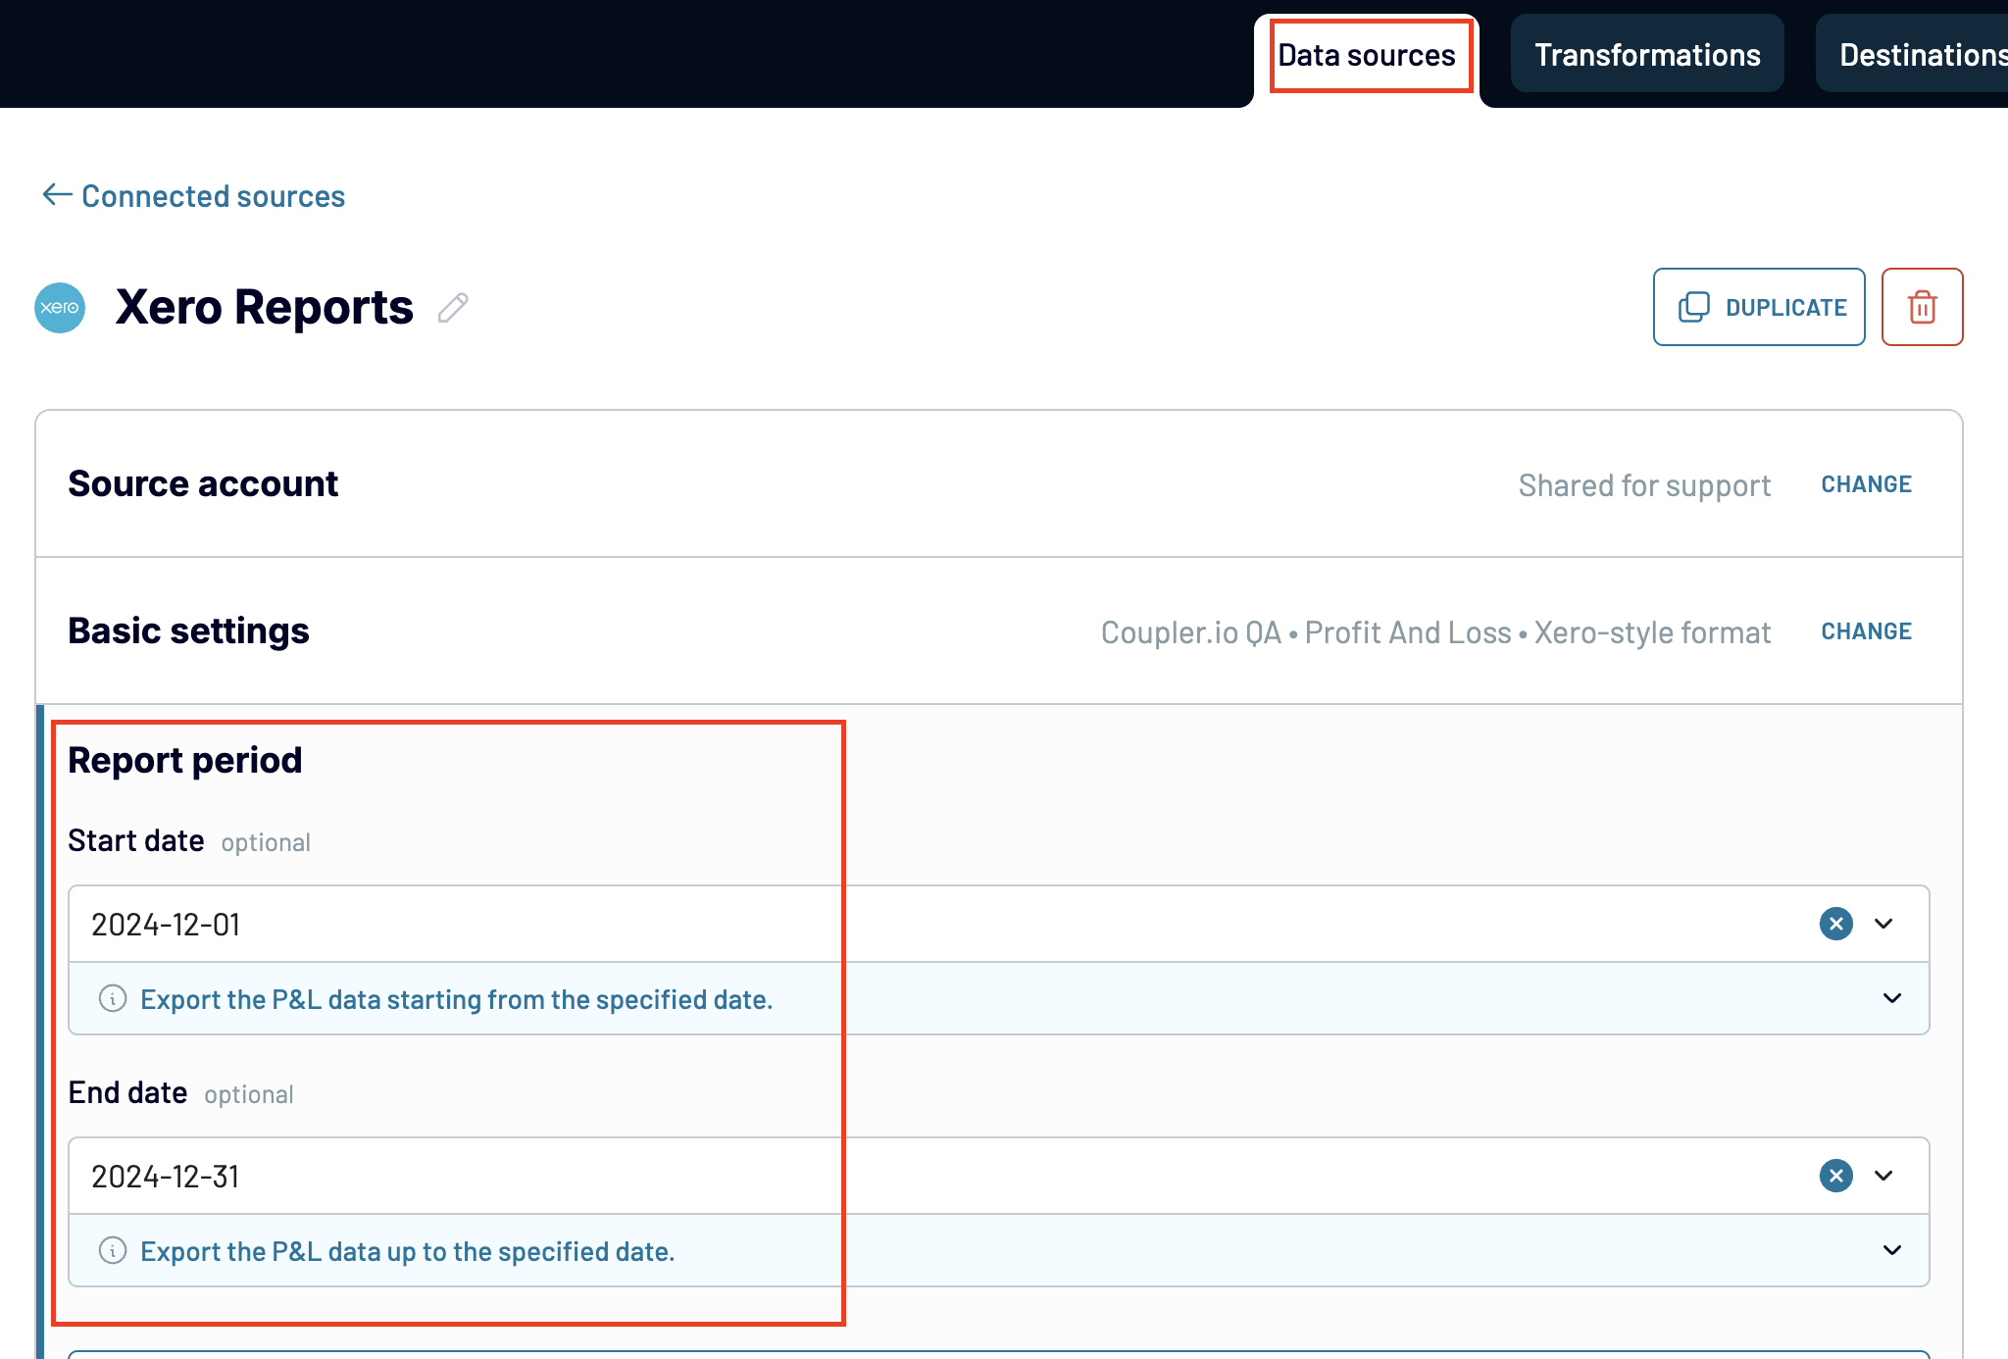The width and height of the screenshot is (2008, 1359).
Task: Click the info icon beside up-to-date hint
Action: click(113, 1250)
